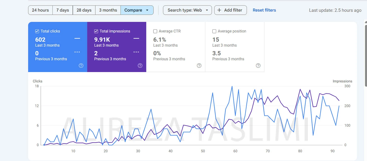Switch to the 7 days range

[x=63, y=10]
